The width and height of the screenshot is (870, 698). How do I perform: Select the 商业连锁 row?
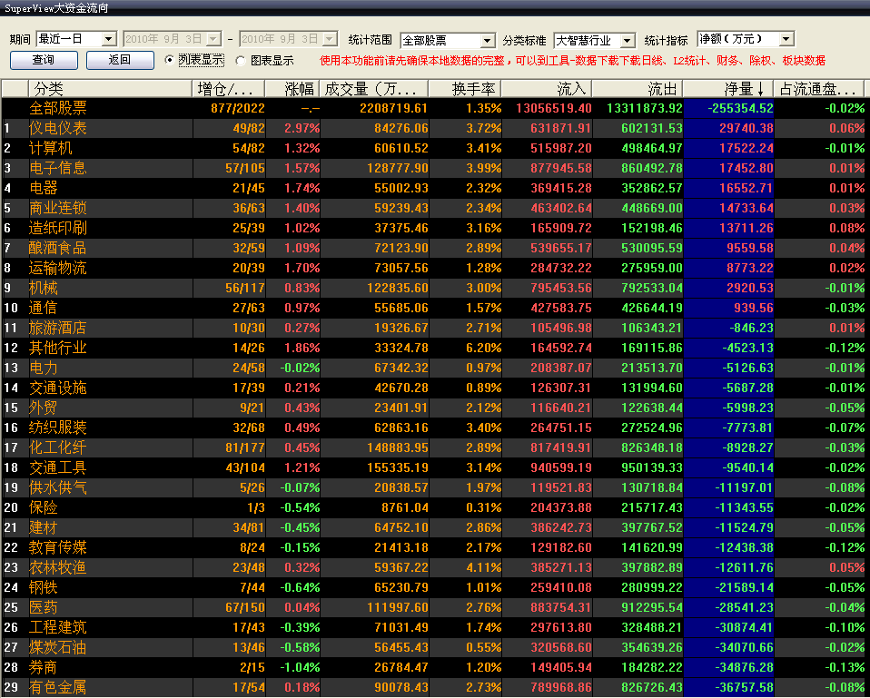pos(434,209)
